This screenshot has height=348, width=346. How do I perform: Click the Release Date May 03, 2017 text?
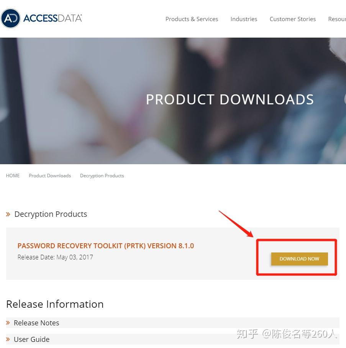point(55,257)
